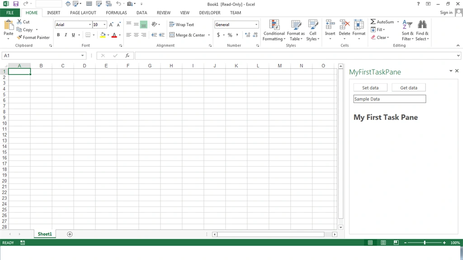Open Conditional Formatting options
463x260 pixels.
pos(274,30)
